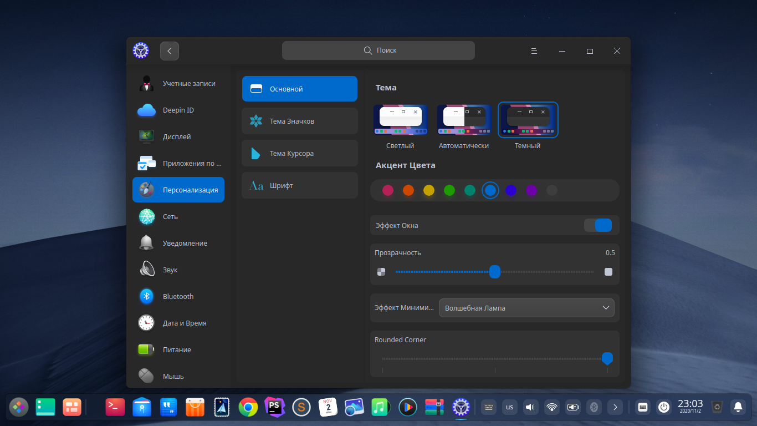The height and width of the screenshot is (426, 757).
Task: Pick the purple accent color
Action: pos(531,190)
